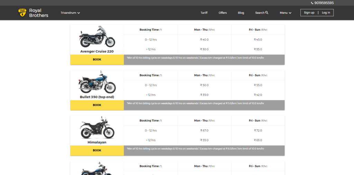Click the Log in link
This screenshot has height=175, width=354.
pos(326,13)
